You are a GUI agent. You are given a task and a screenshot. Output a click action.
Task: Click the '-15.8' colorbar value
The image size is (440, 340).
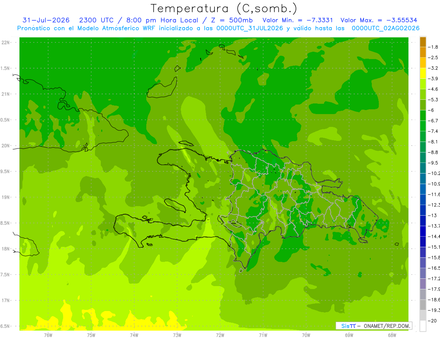tap(434, 257)
